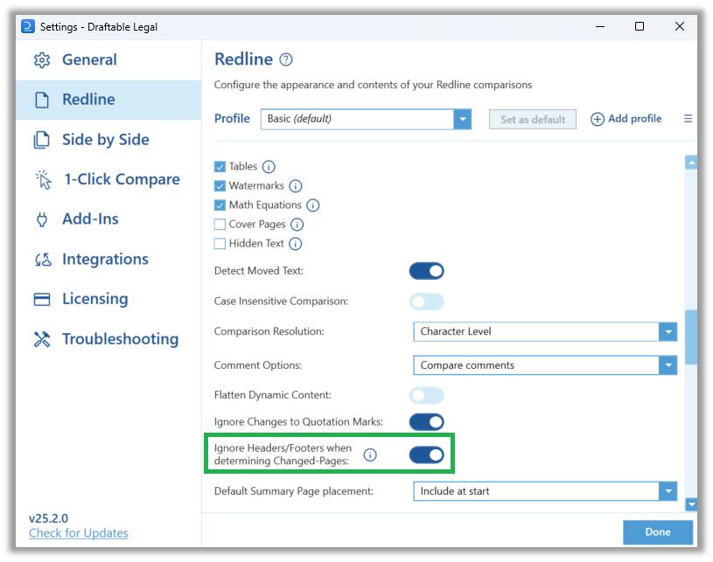The width and height of the screenshot is (713, 562).
Task: Uncheck the Tables checkbox
Action: click(220, 167)
